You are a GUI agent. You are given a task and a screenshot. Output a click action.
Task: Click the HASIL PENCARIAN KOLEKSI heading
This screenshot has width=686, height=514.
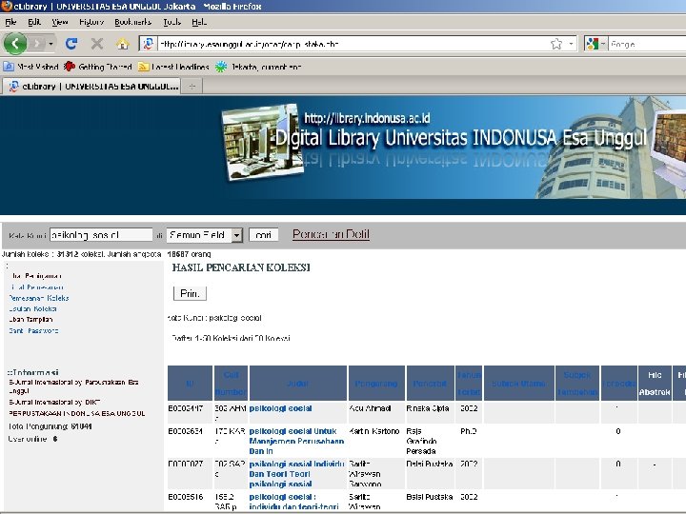pyautogui.click(x=241, y=267)
